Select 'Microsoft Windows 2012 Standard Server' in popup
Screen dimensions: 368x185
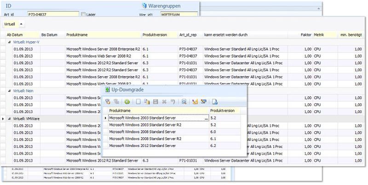pos(158,146)
